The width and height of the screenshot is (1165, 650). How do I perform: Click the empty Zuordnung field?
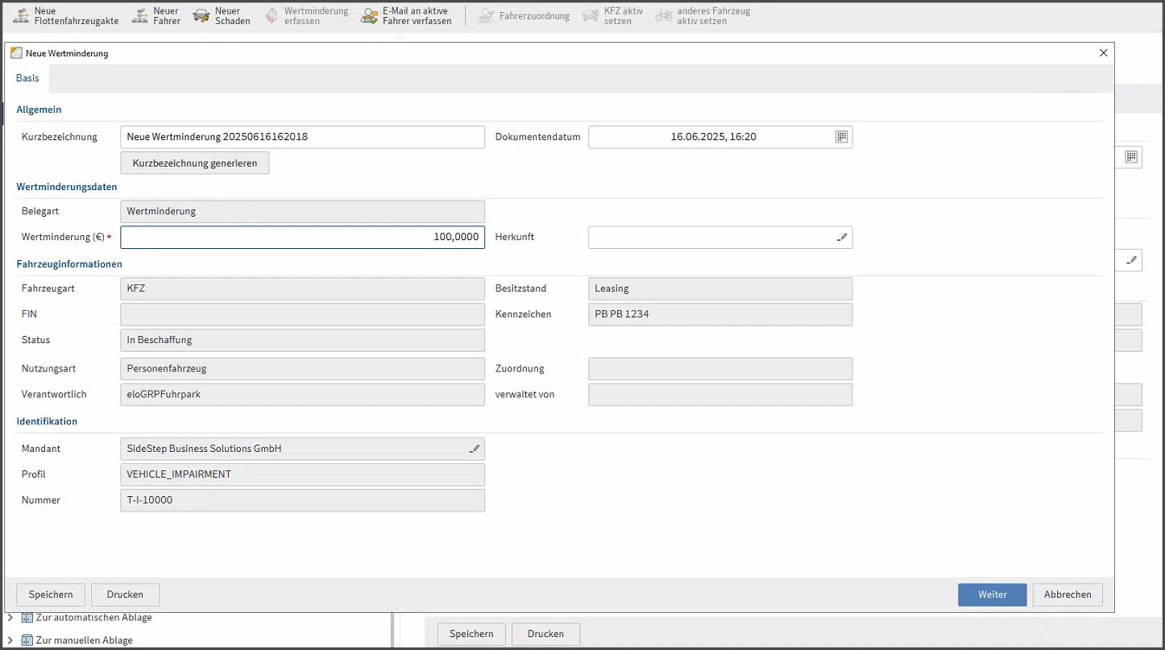(x=720, y=369)
